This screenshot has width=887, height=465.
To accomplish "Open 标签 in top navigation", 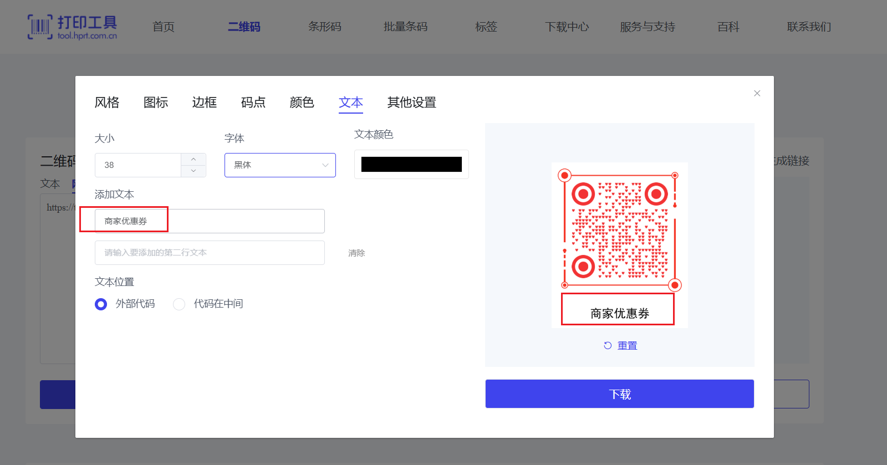I will coord(486,27).
